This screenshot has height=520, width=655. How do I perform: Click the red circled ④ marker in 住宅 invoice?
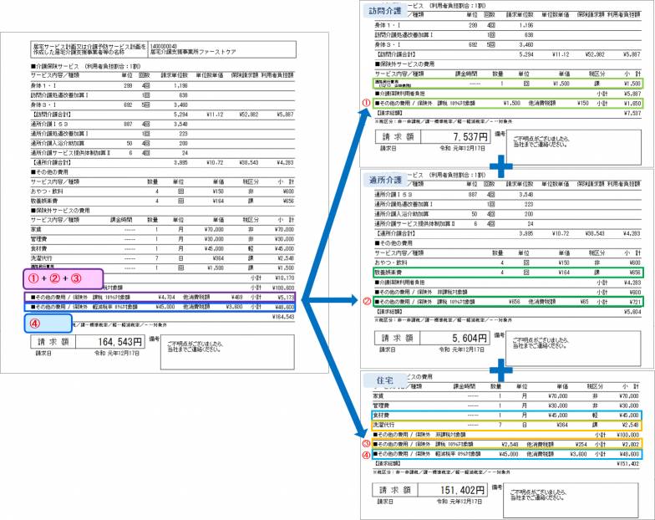tap(364, 453)
